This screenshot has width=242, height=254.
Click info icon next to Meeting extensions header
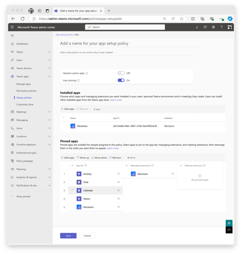204,165
